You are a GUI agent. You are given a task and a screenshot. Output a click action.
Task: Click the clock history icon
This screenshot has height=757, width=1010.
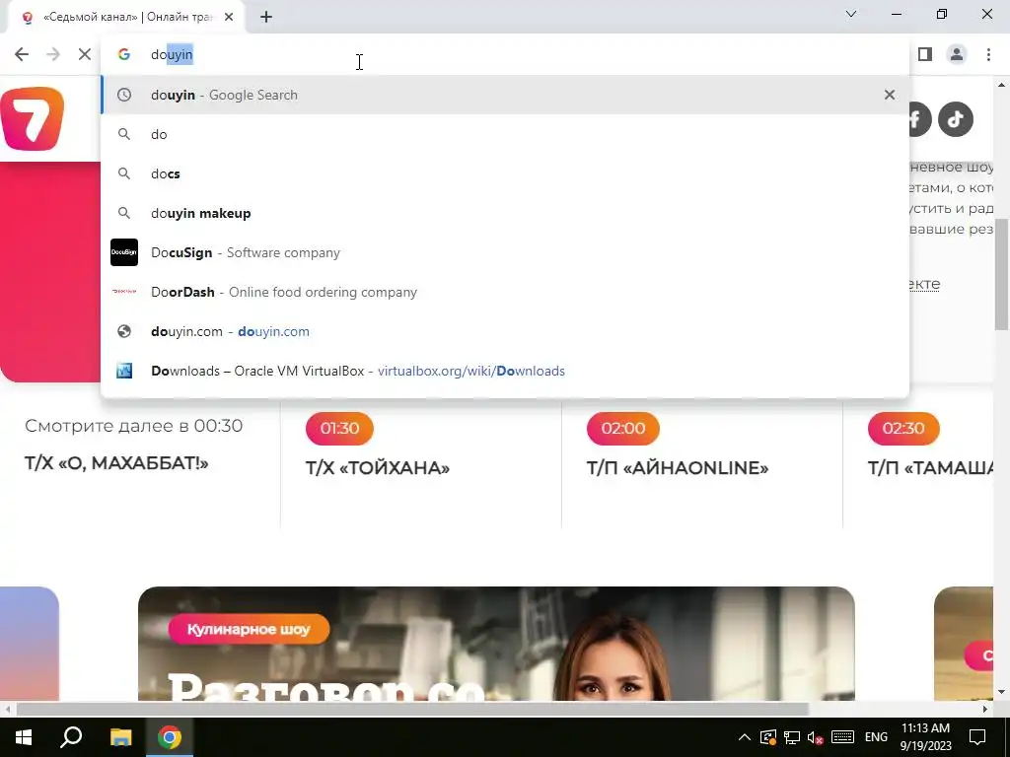click(124, 95)
